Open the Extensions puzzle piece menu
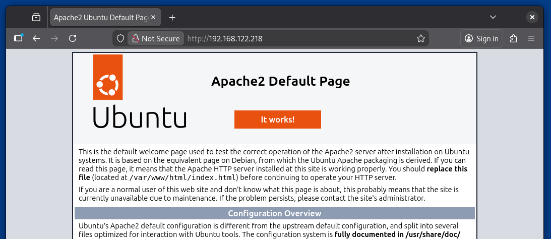Image resolution: width=551 pixels, height=239 pixels. coord(514,38)
